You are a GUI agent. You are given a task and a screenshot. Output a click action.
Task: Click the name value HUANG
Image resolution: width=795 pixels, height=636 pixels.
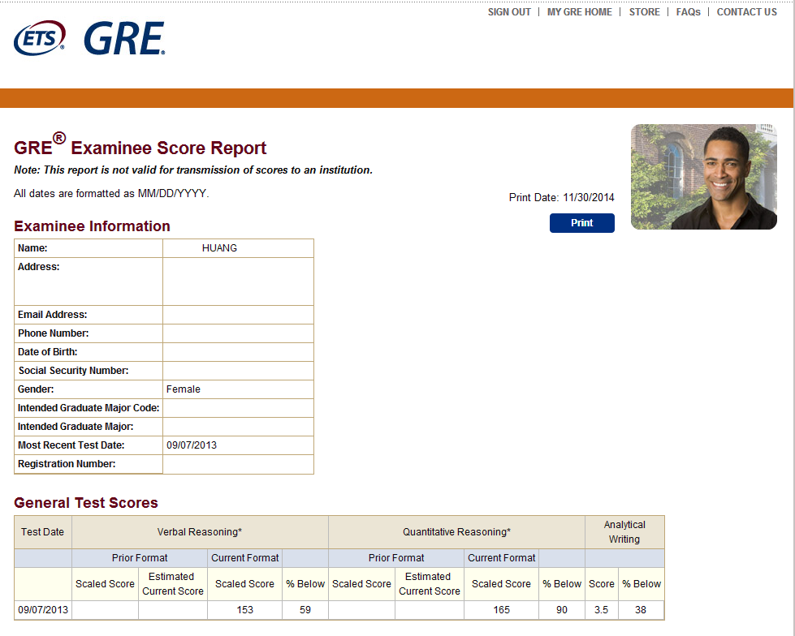coord(219,248)
